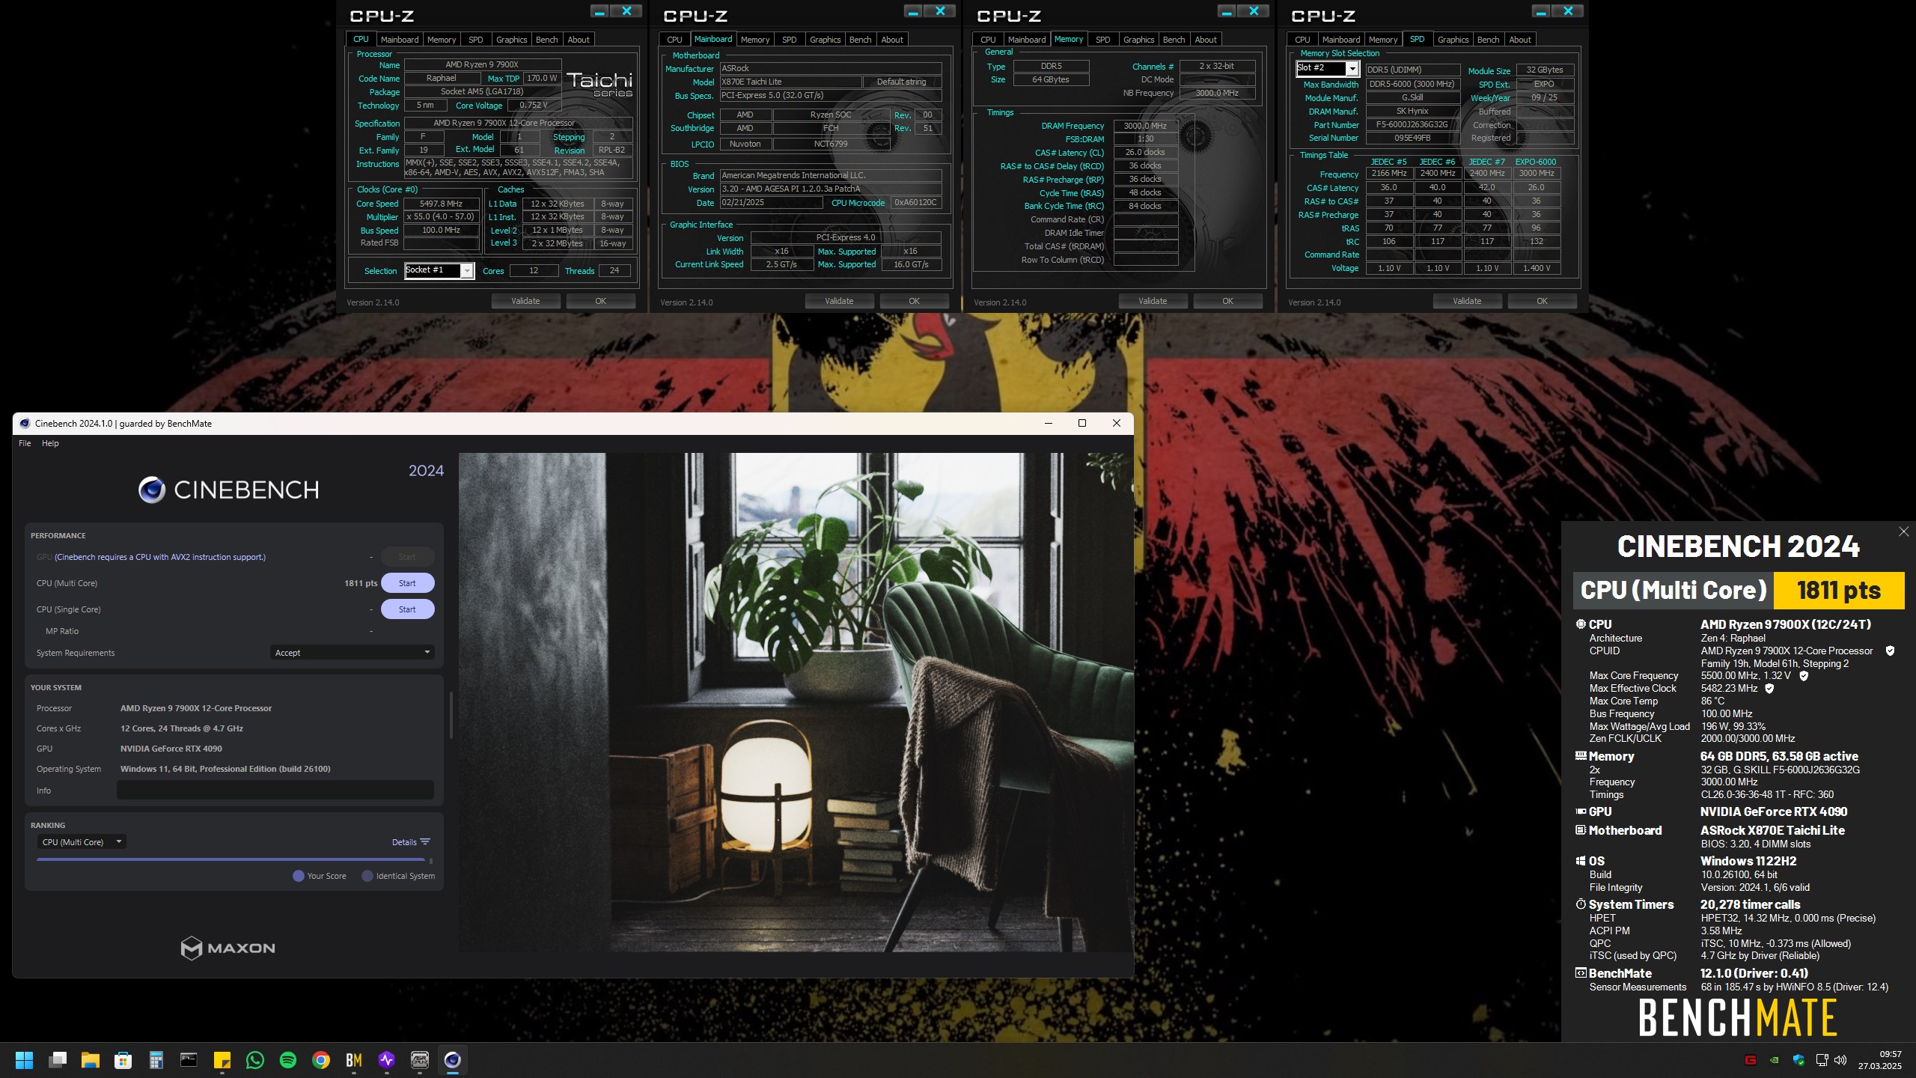Viewport: 1916px width, 1078px height.
Task: Click AMD Ryzen 9 7900X name field
Action: [x=482, y=65]
